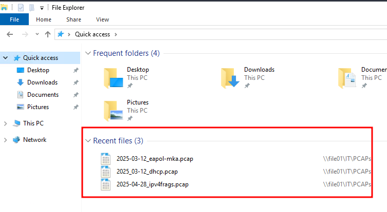387x212 pixels.
Task: Click the Back navigation arrow
Action: [9, 34]
